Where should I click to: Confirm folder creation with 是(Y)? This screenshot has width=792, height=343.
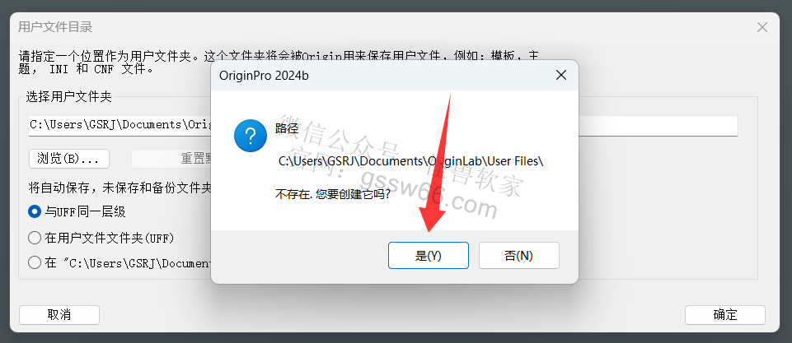pyautogui.click(x=429, y=256)
